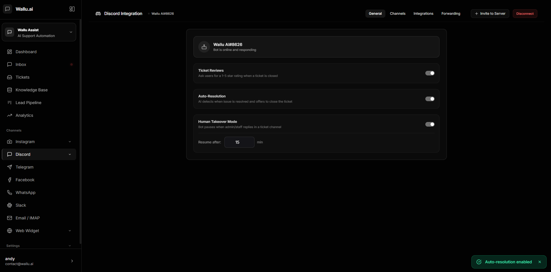551x272 pixels.
Task: Click the red Disconnect button
Action: [525, 14]
